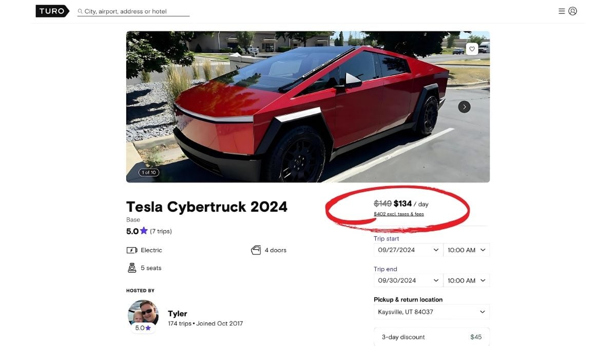Type in the City, airport, address search field
The width and height of the screenshot is (616, 346).
pyautogui.click(x=133, y=11)
